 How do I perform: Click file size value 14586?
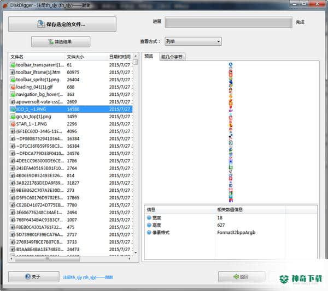click(73, 109)
